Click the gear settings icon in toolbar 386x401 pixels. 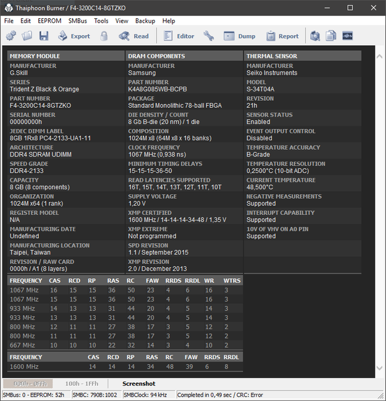tap(11, 36)
